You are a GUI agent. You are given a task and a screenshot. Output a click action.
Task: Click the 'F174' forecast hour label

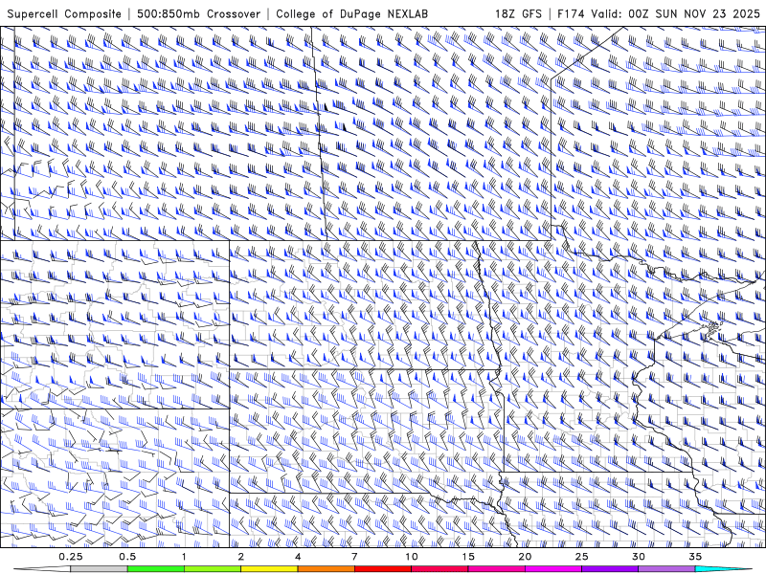pos(571,13)
